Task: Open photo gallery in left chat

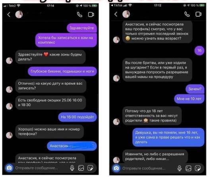Action: click(x=81, y=168)
